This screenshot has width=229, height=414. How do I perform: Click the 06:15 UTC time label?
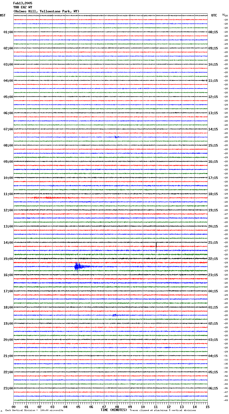[x=213, y=388]
